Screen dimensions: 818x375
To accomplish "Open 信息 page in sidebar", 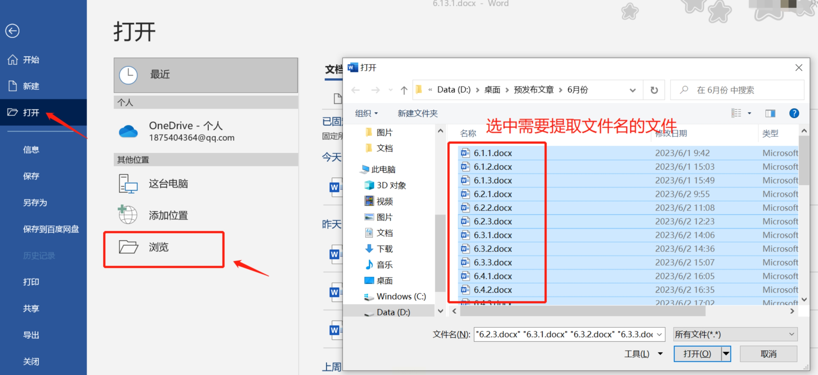I will (x=31, y=150).
